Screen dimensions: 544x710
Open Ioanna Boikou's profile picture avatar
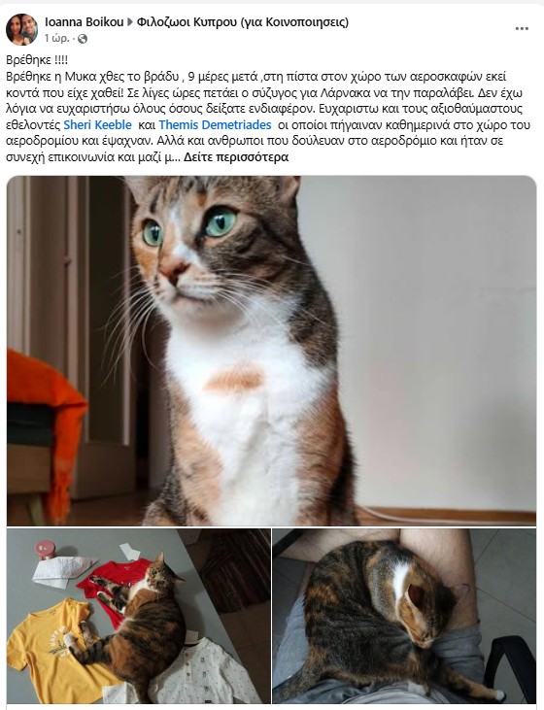[x=21, y=29]
